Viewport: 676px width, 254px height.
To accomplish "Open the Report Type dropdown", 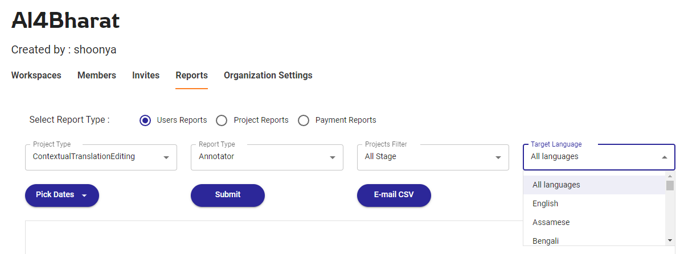I will point(267,157).
